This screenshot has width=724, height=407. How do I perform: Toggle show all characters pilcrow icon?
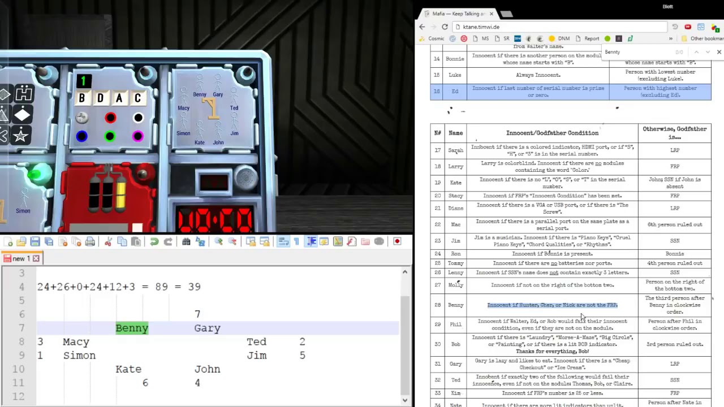(296, 242)
